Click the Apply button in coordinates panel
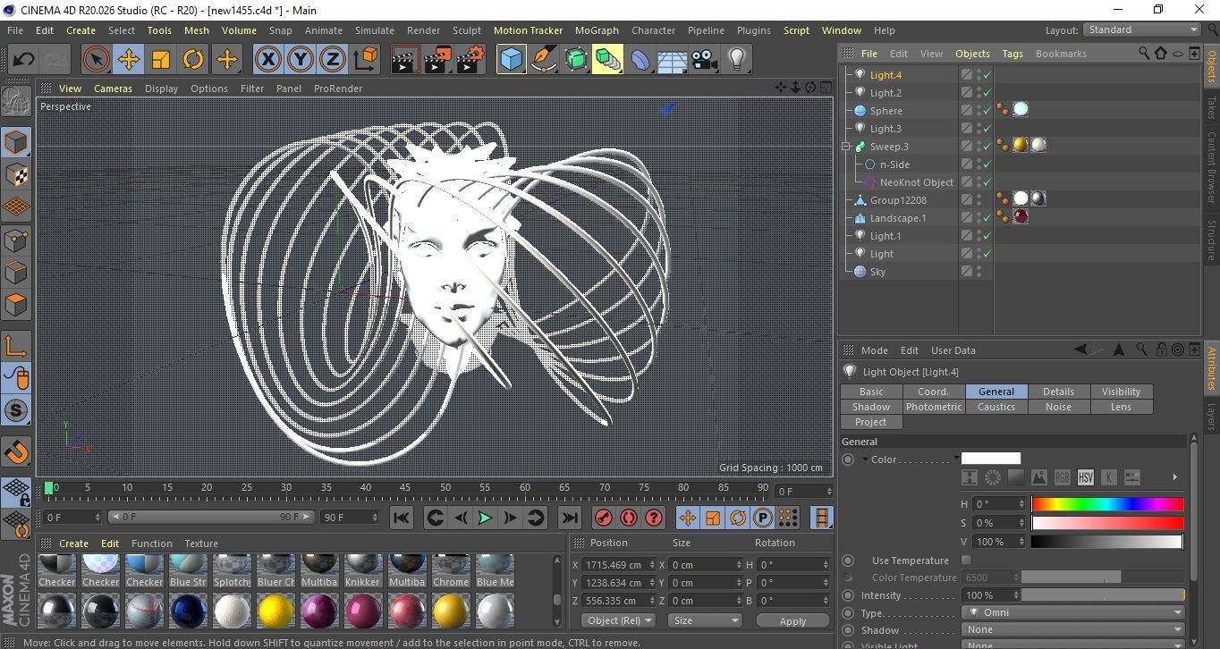Image resolution: width=1220 pixels, height=649 pixels. click(x=792, y=620)
